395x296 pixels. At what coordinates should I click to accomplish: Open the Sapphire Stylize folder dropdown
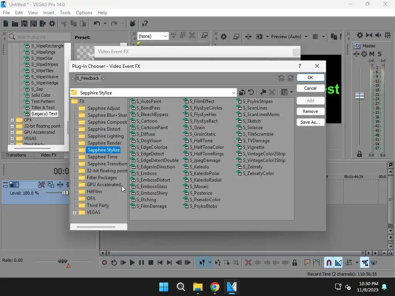point(233,92)
